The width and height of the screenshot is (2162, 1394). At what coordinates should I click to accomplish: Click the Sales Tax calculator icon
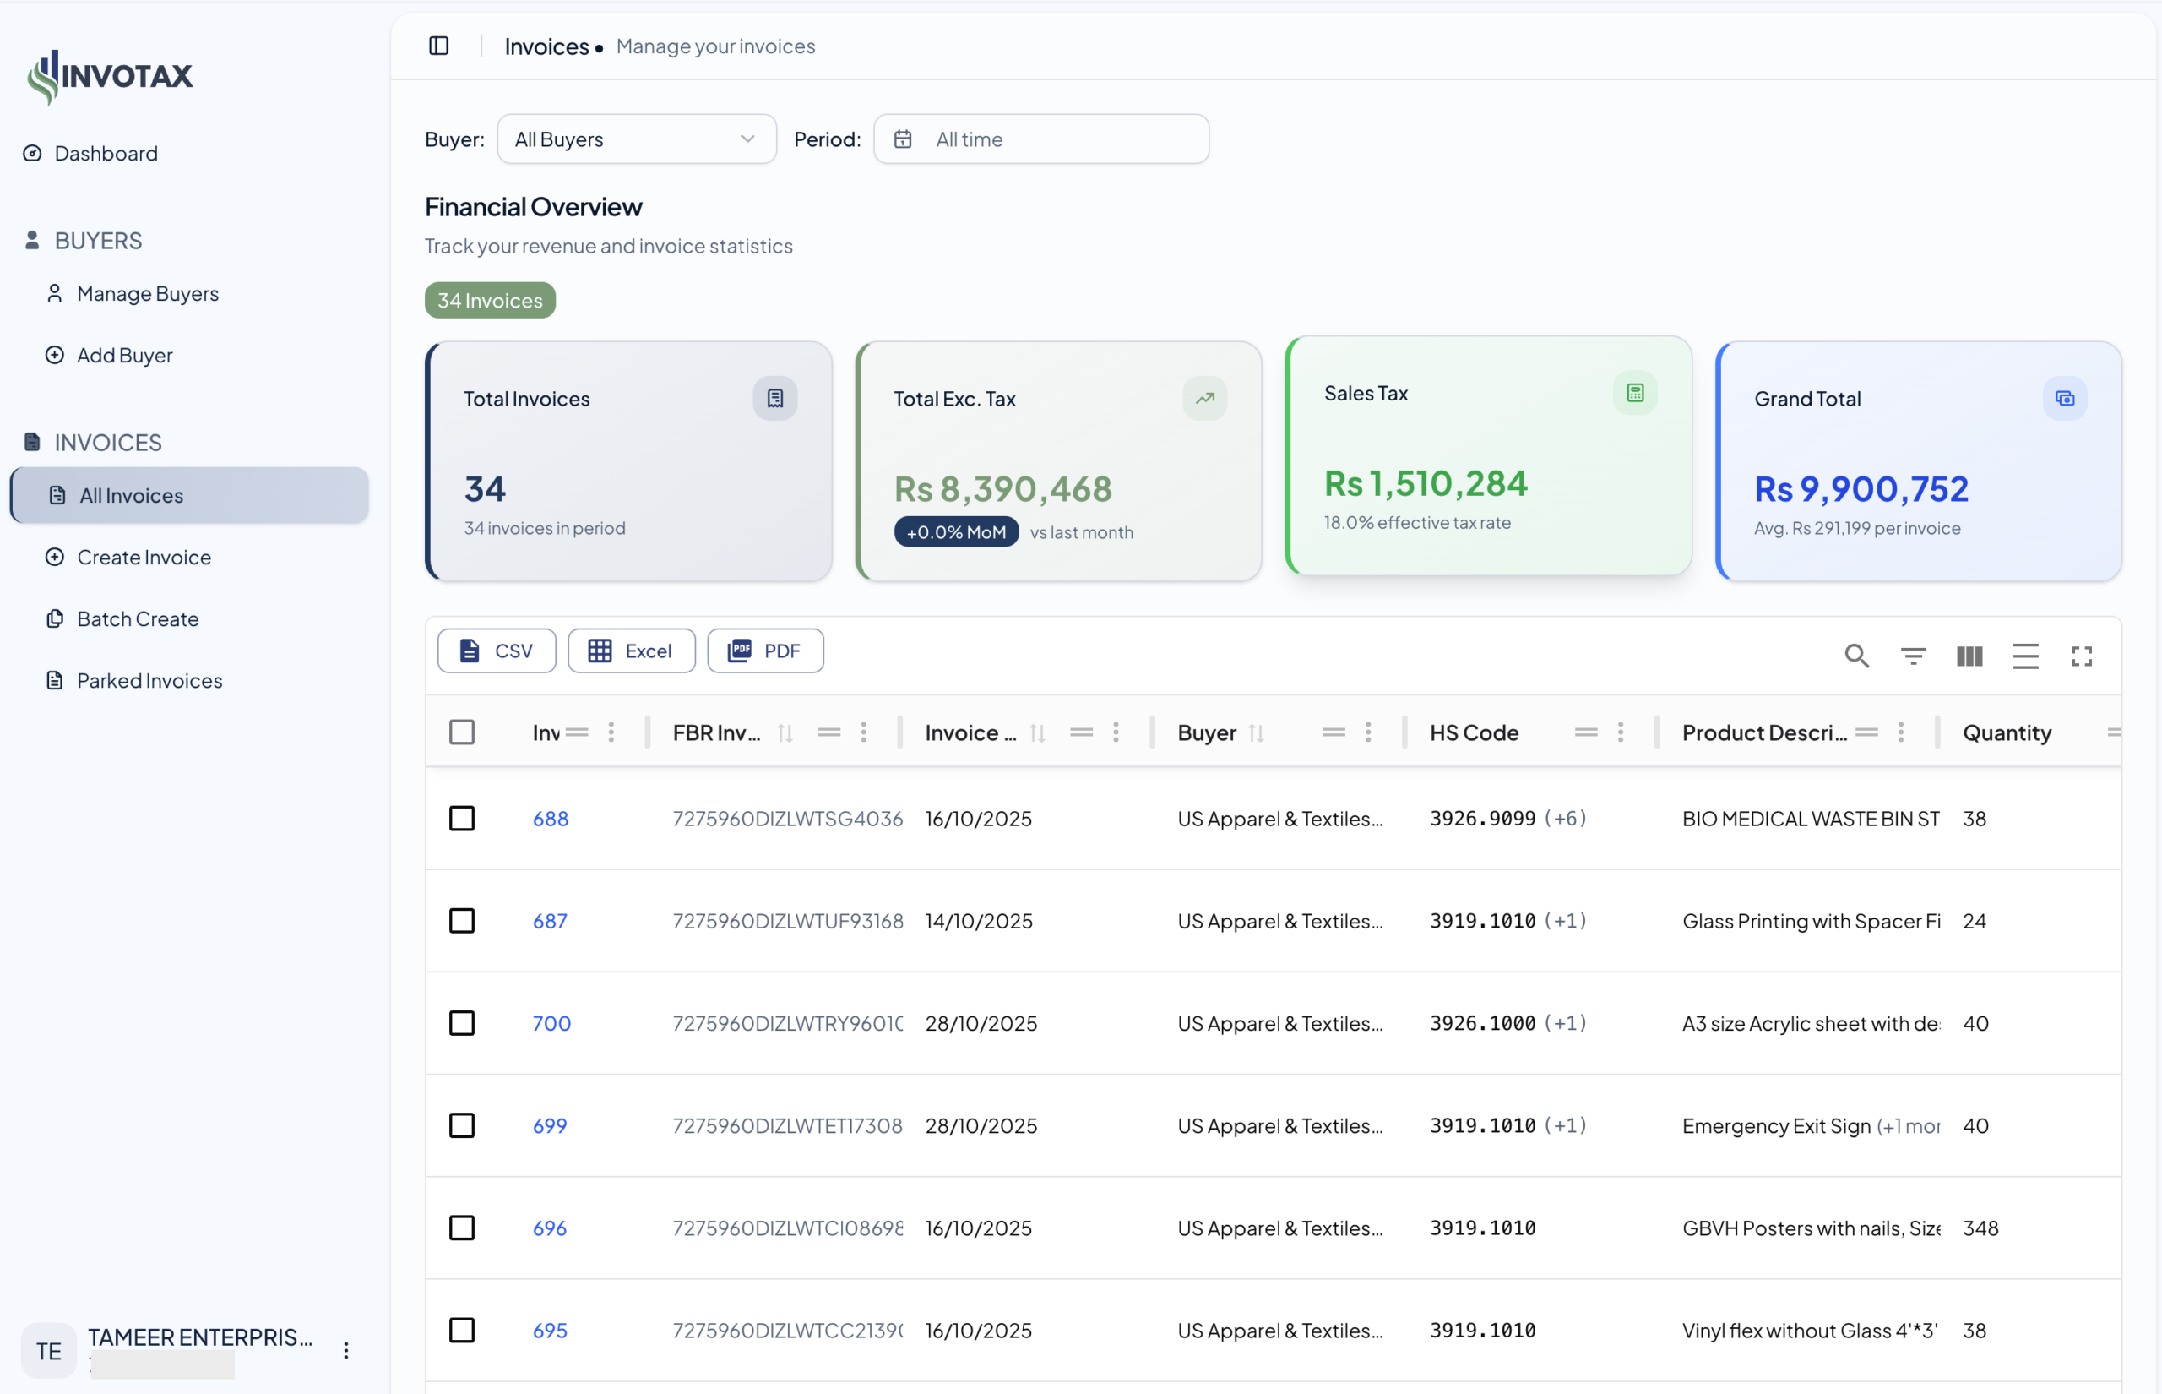pyautogui.click(x=1635, y=393)
